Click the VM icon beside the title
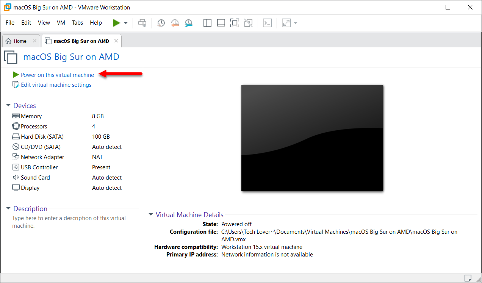This screenshot has height=283, width=482. coord(11,57)
